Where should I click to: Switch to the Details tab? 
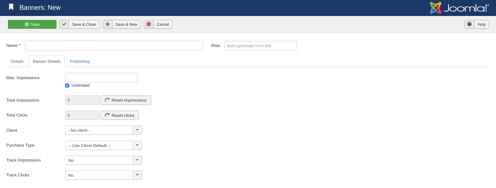[17, 61]
